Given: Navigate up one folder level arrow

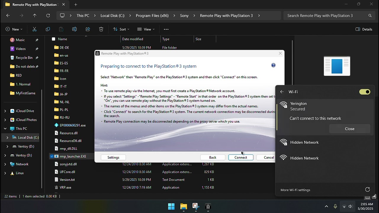Looking at the screenshot, I should coord(35,15).
